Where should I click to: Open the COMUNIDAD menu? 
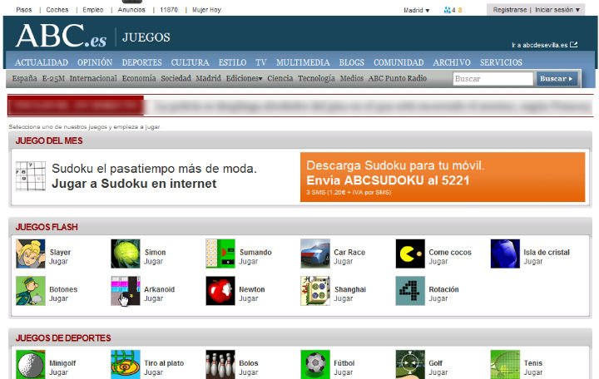pos(399,62)
